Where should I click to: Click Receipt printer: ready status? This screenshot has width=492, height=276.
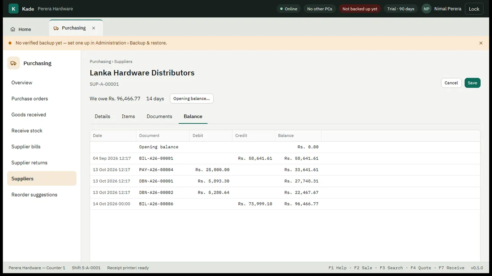click(128, 268)
